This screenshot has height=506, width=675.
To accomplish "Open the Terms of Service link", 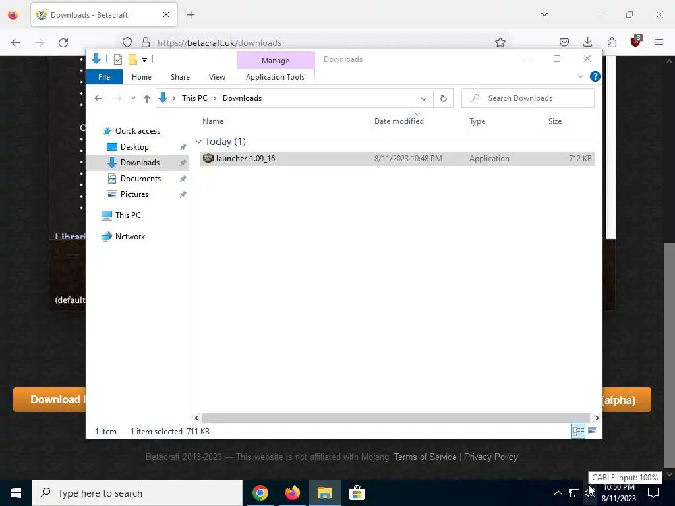I will point(425,457).
